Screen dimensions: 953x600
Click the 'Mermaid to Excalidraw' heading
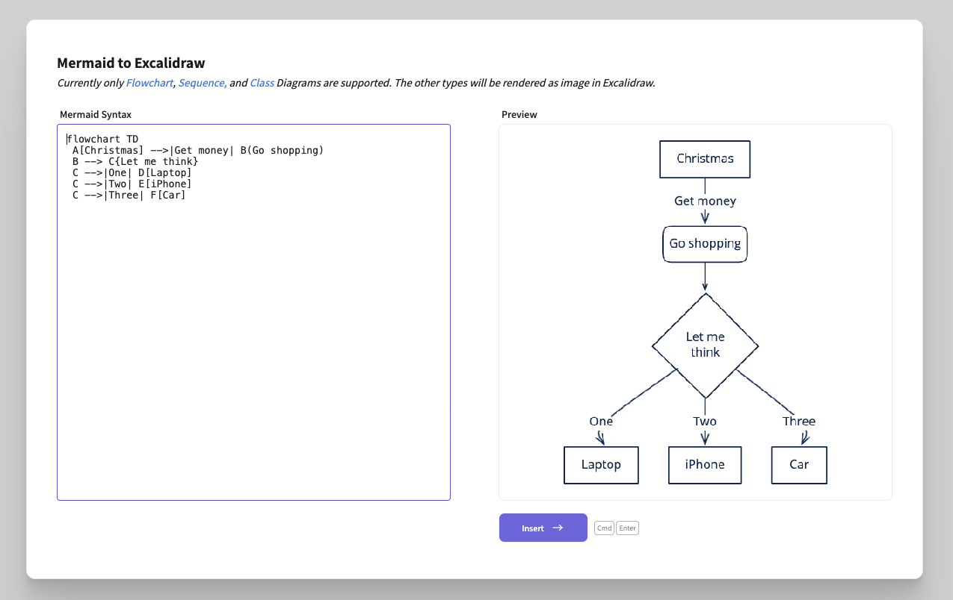(131, 63)
